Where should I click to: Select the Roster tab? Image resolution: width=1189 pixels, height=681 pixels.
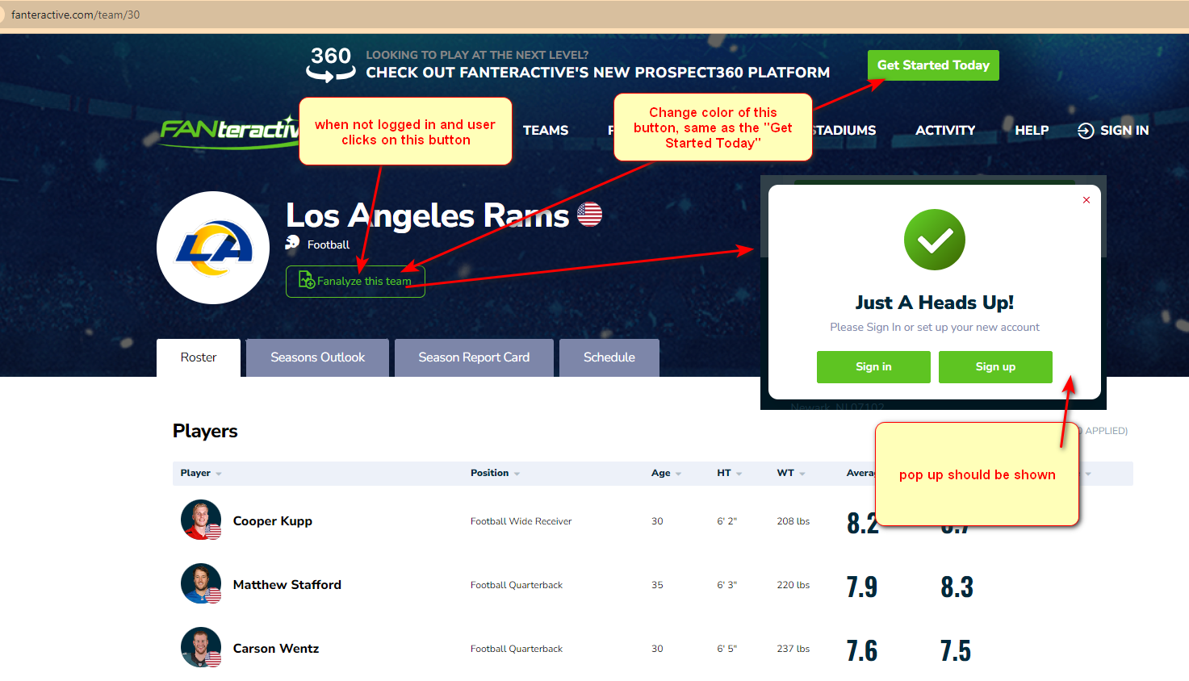[199, 357]
